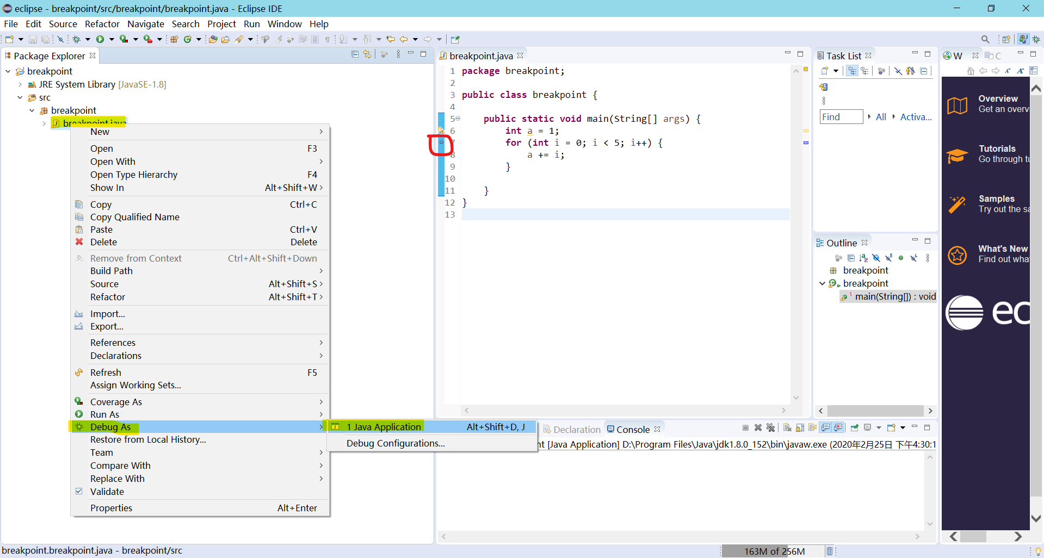
Task: Click the All link in Task List
Action: [x=881, y=117]
